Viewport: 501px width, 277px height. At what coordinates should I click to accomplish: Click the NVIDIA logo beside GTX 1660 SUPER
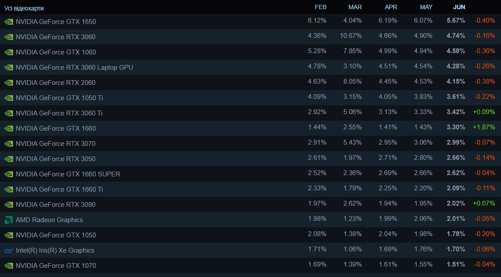tap(9, 174)
